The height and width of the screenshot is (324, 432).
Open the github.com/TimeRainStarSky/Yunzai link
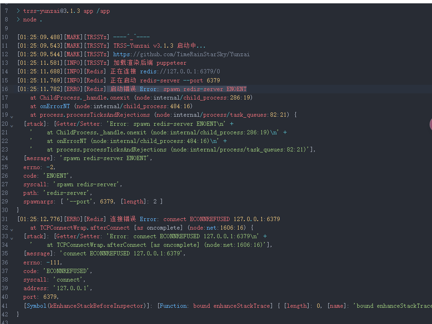tap(181, 54)
